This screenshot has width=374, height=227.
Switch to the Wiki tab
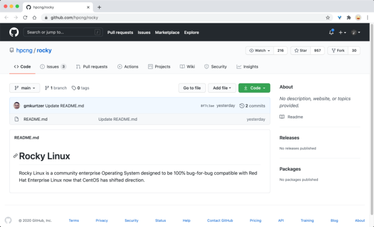[x=187, y=67]
